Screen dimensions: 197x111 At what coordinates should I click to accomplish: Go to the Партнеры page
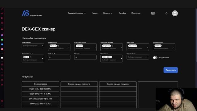pyautogui.click(x=136, y=13)
